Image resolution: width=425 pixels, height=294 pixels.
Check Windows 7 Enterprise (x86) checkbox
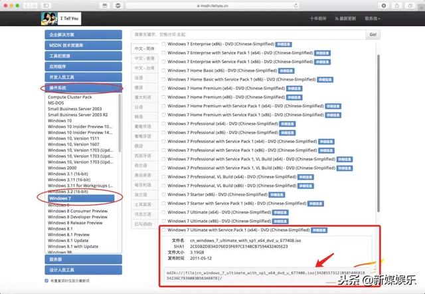pyautogui.click(x=163, y=44)
